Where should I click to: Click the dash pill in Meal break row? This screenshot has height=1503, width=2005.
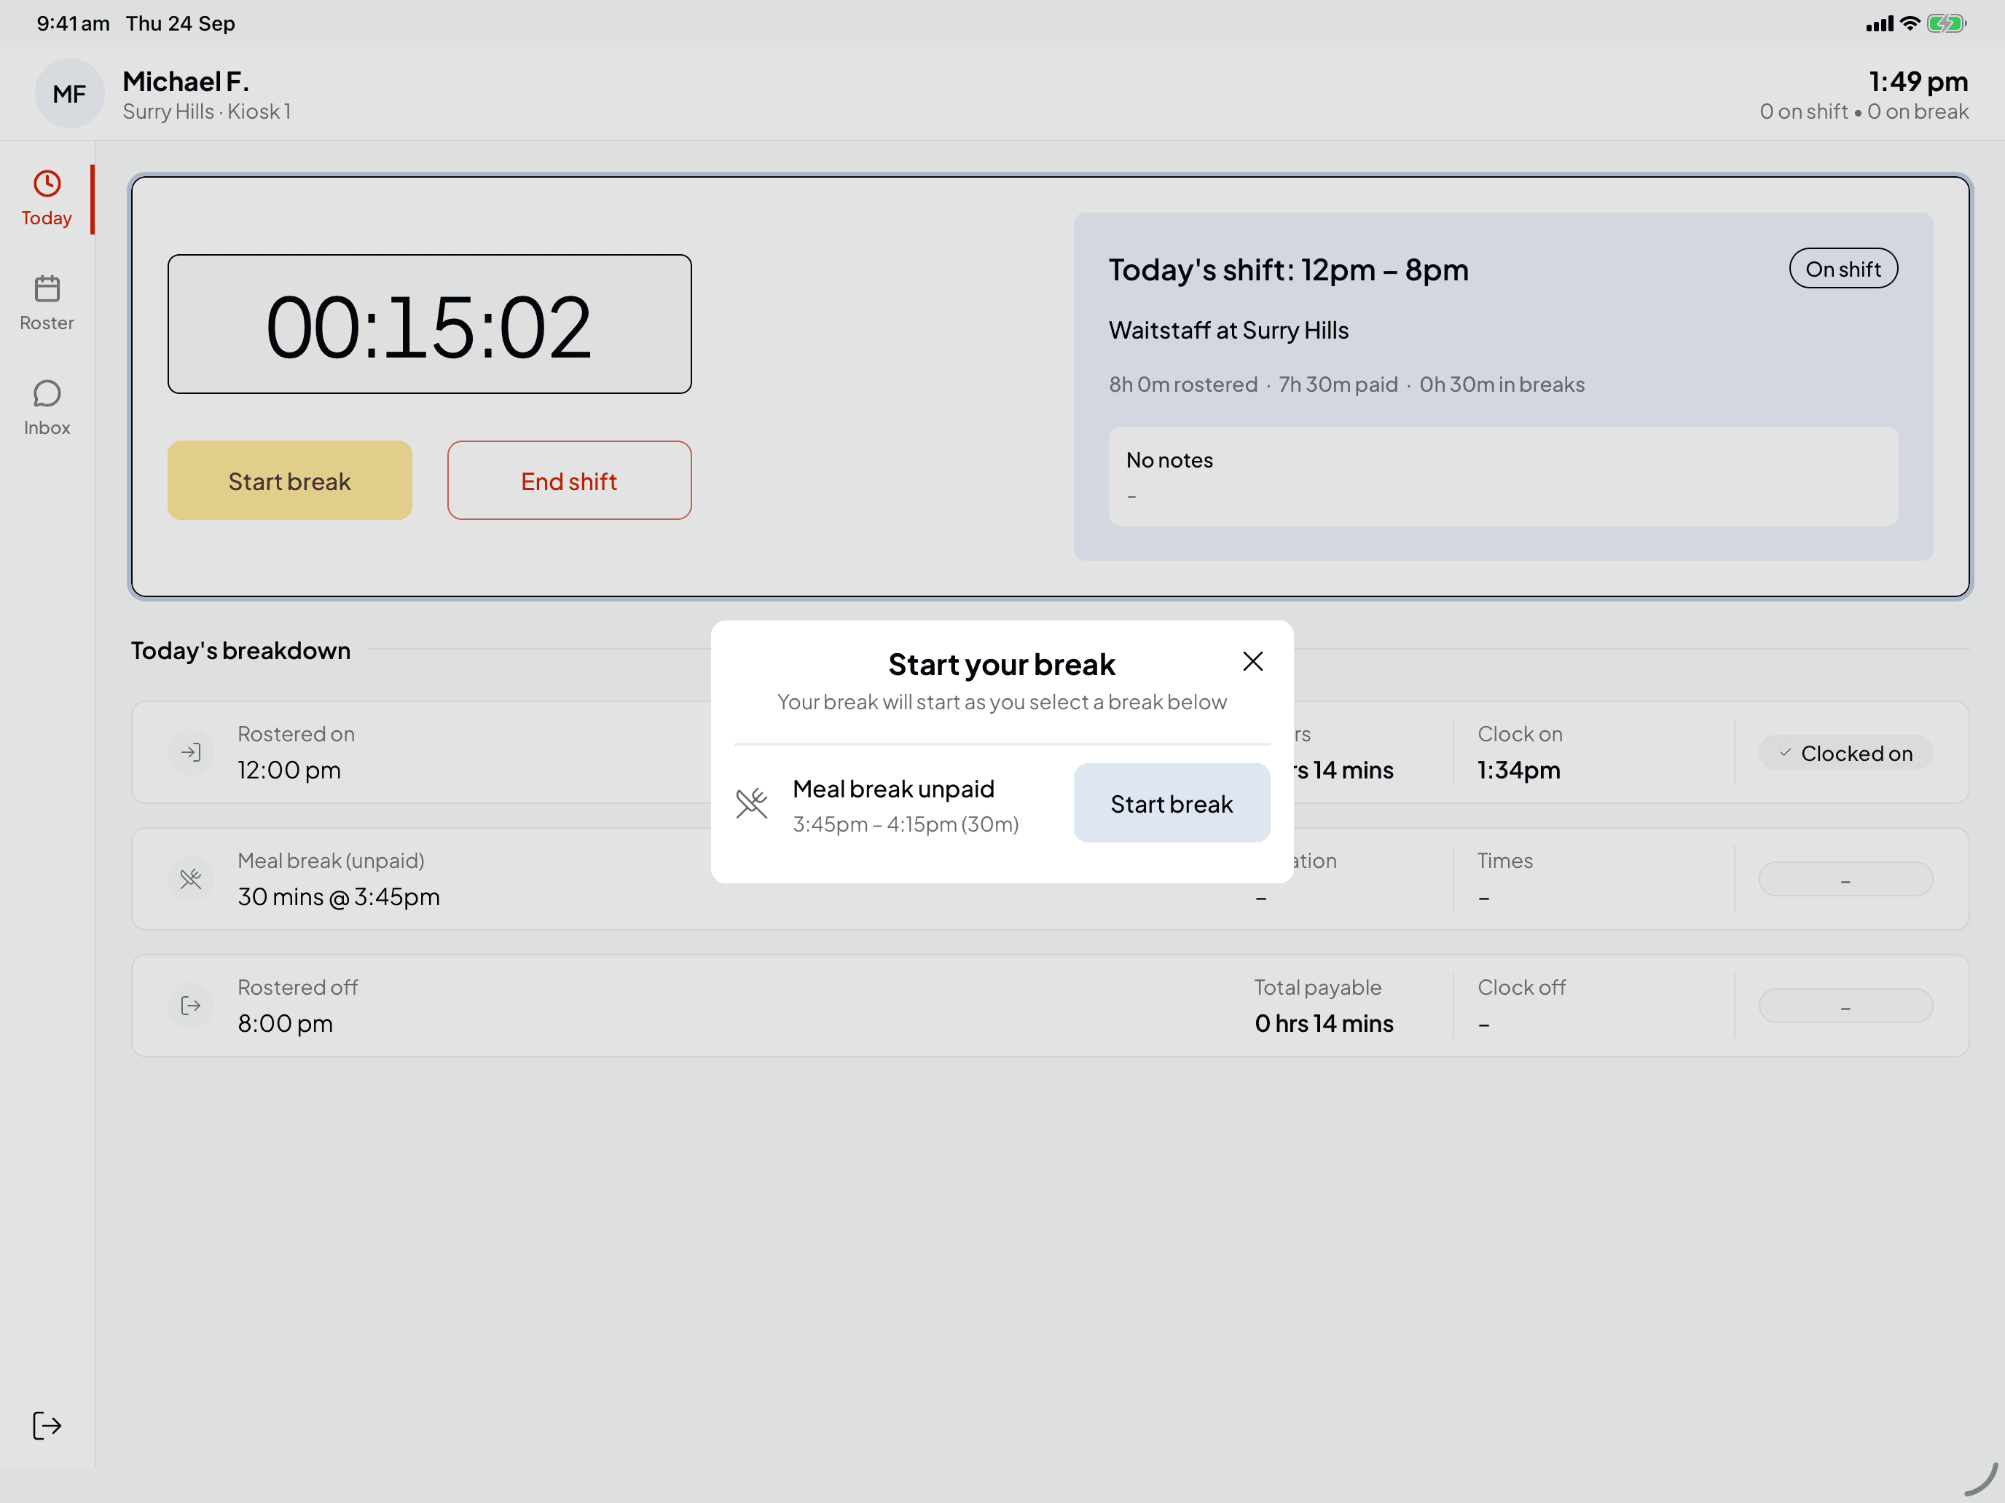(x=1845, y=880)
